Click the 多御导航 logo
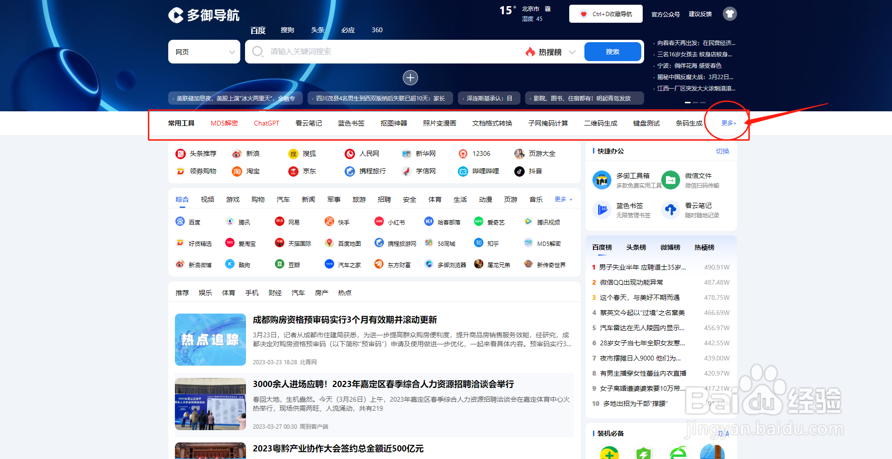Screen dimensions: 892x459 [204, 15]
